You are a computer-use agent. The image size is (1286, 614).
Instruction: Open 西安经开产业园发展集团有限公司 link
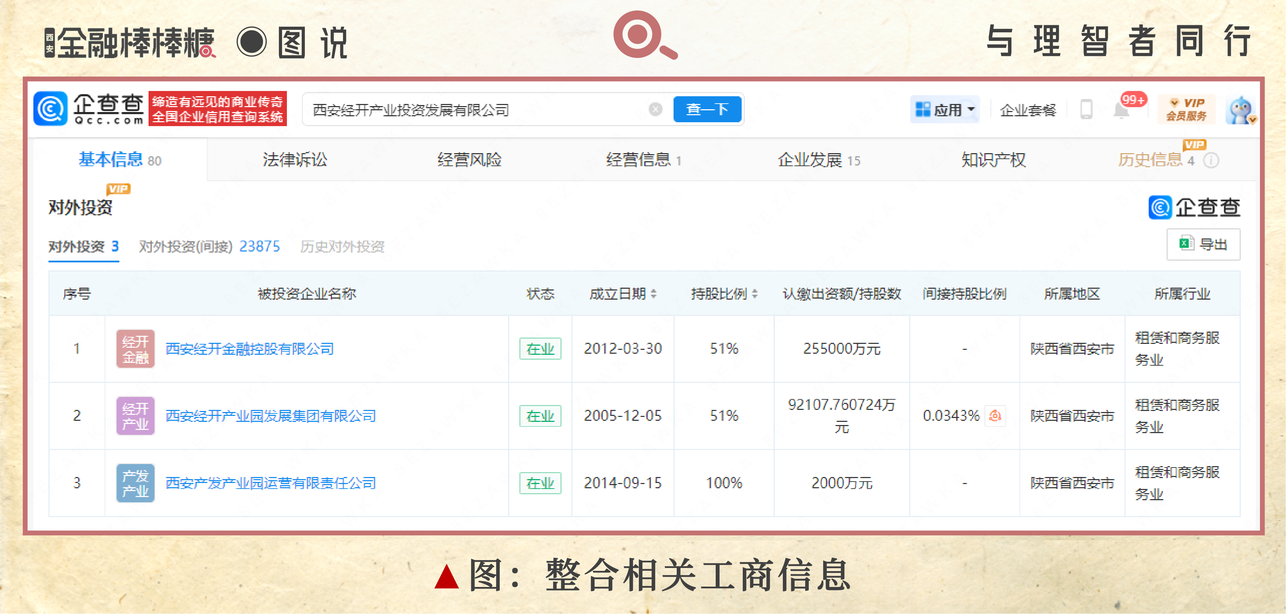point(270,416)
